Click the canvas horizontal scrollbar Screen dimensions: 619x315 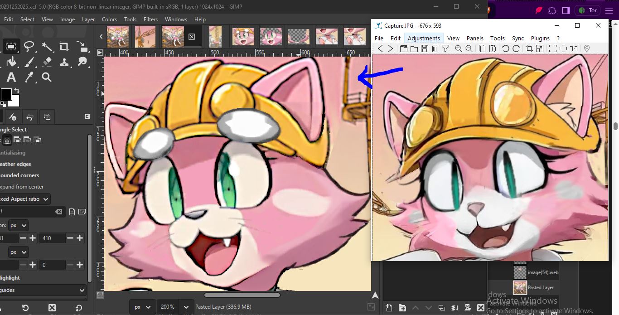(242, 295)
